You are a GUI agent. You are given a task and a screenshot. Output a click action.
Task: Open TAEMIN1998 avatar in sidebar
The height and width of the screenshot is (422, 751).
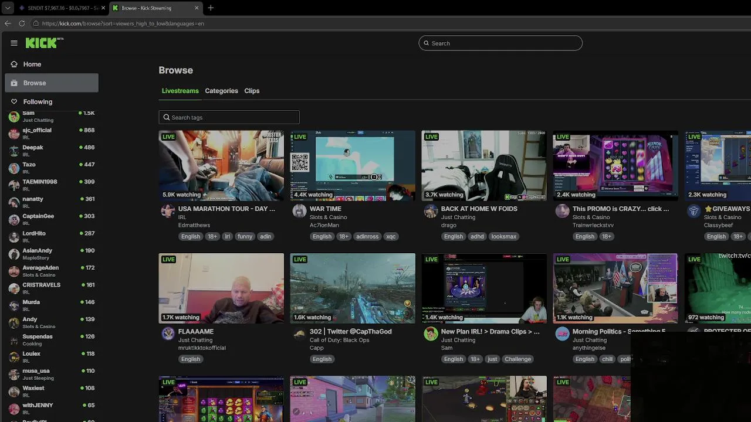point(14,185)
